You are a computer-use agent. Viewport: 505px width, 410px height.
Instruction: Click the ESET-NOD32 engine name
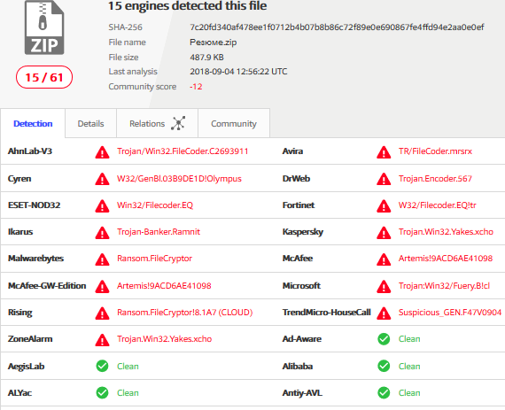coord(35,205)
